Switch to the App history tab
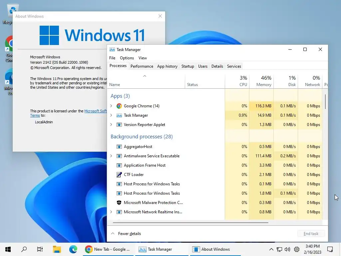The height and width of the screenshot is (256, 341). (167, 66)
